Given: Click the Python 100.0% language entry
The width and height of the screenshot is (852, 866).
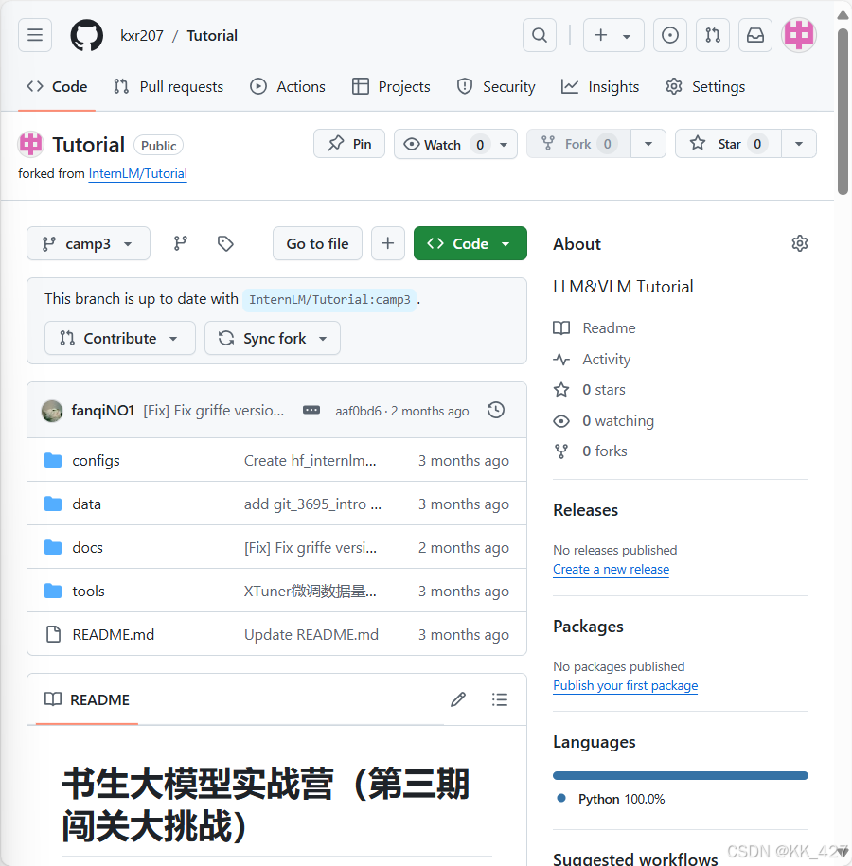Looking at the screenshot, I should 622,799.
